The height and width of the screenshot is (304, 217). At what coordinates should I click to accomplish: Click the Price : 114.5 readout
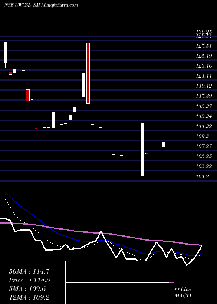point(30,280)
